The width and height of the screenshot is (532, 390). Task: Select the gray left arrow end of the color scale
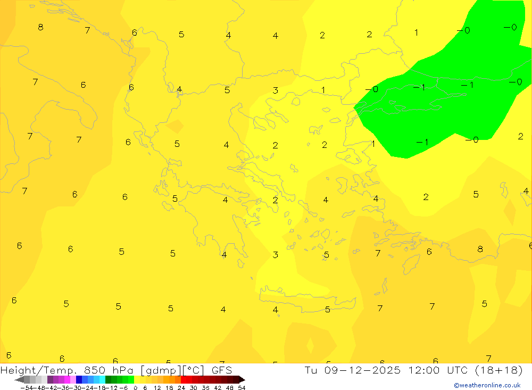tap(19, 380)
